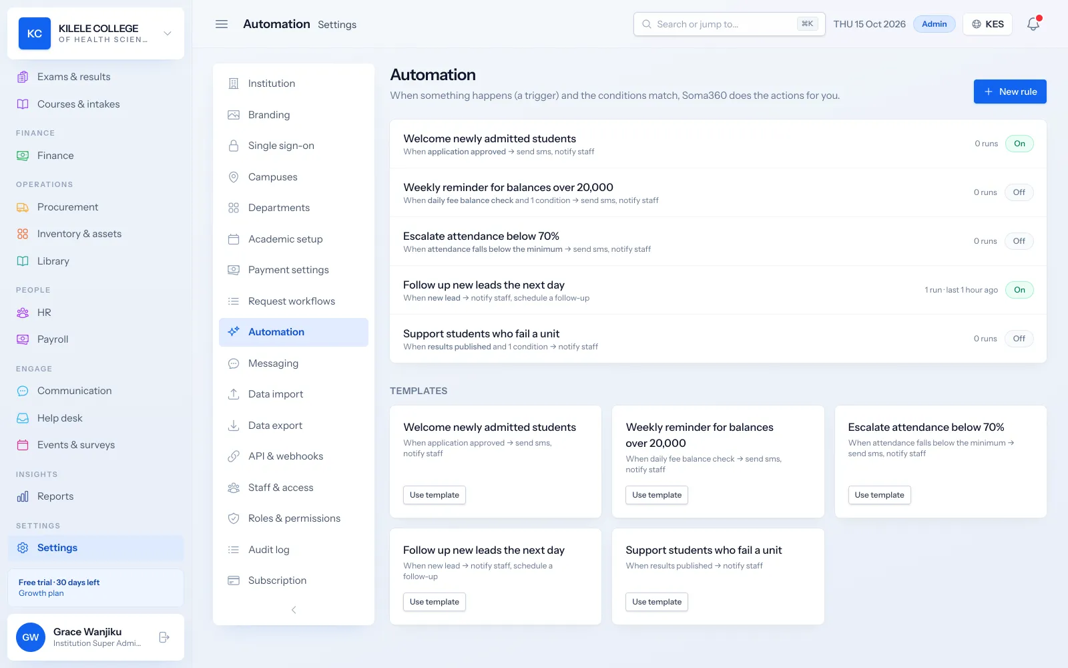Image resolution: width=1068 pixels, height=668 pixels.
Task: Open the notifications bell
Action: [1033, 24]
